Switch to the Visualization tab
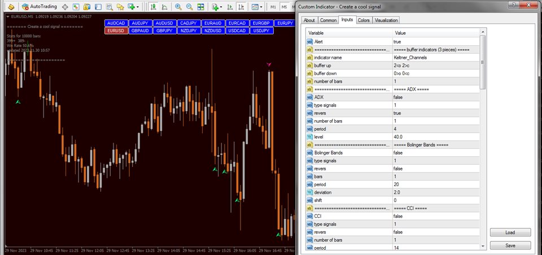The image size is (542, 255). [386, 20]
